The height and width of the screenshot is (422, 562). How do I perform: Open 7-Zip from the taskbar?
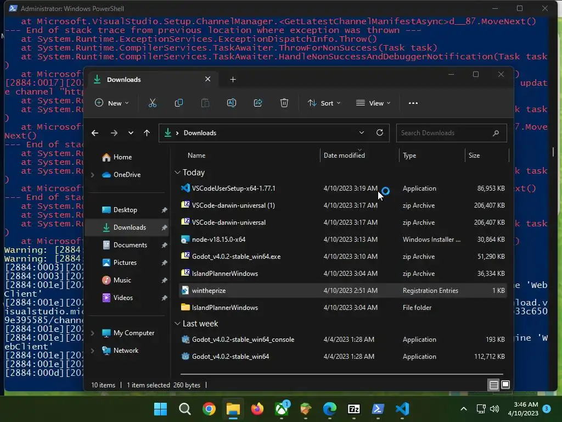point(354,409)
